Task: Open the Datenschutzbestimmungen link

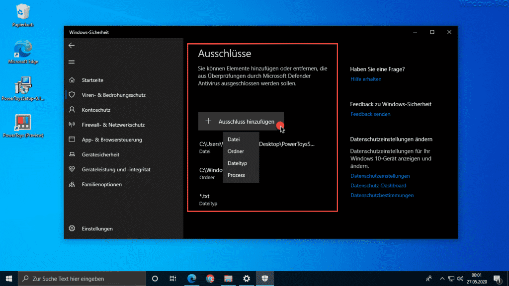Action: click(x=382, y=195)
